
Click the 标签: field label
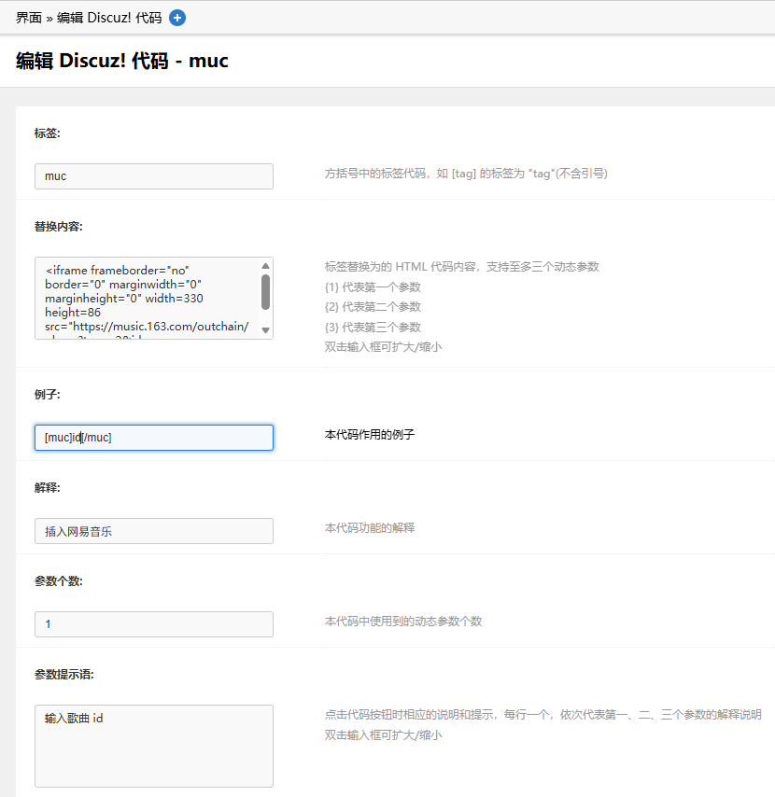[x=48, y=133]
